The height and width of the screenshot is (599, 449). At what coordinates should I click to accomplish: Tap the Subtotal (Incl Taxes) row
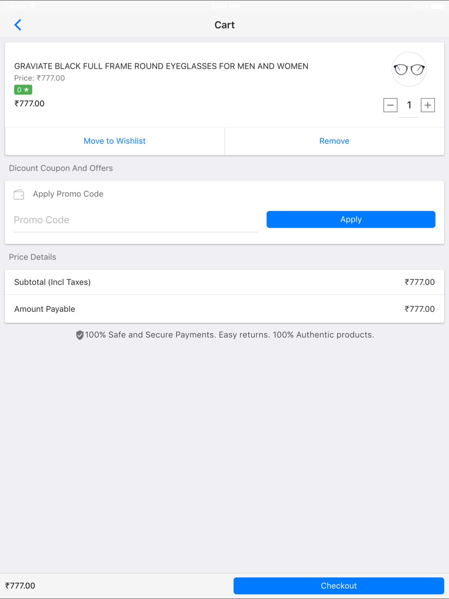click(x=224, y=282)
